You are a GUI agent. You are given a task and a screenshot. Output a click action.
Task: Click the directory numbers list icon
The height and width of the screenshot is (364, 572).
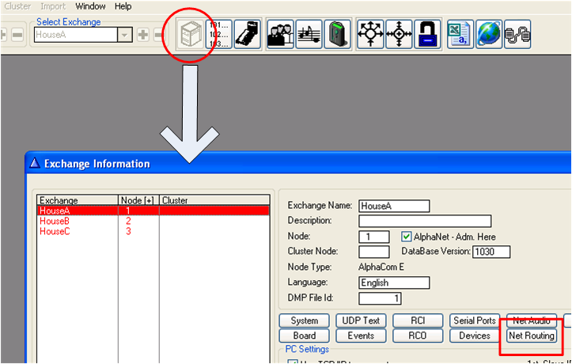[x=219, y=34]
